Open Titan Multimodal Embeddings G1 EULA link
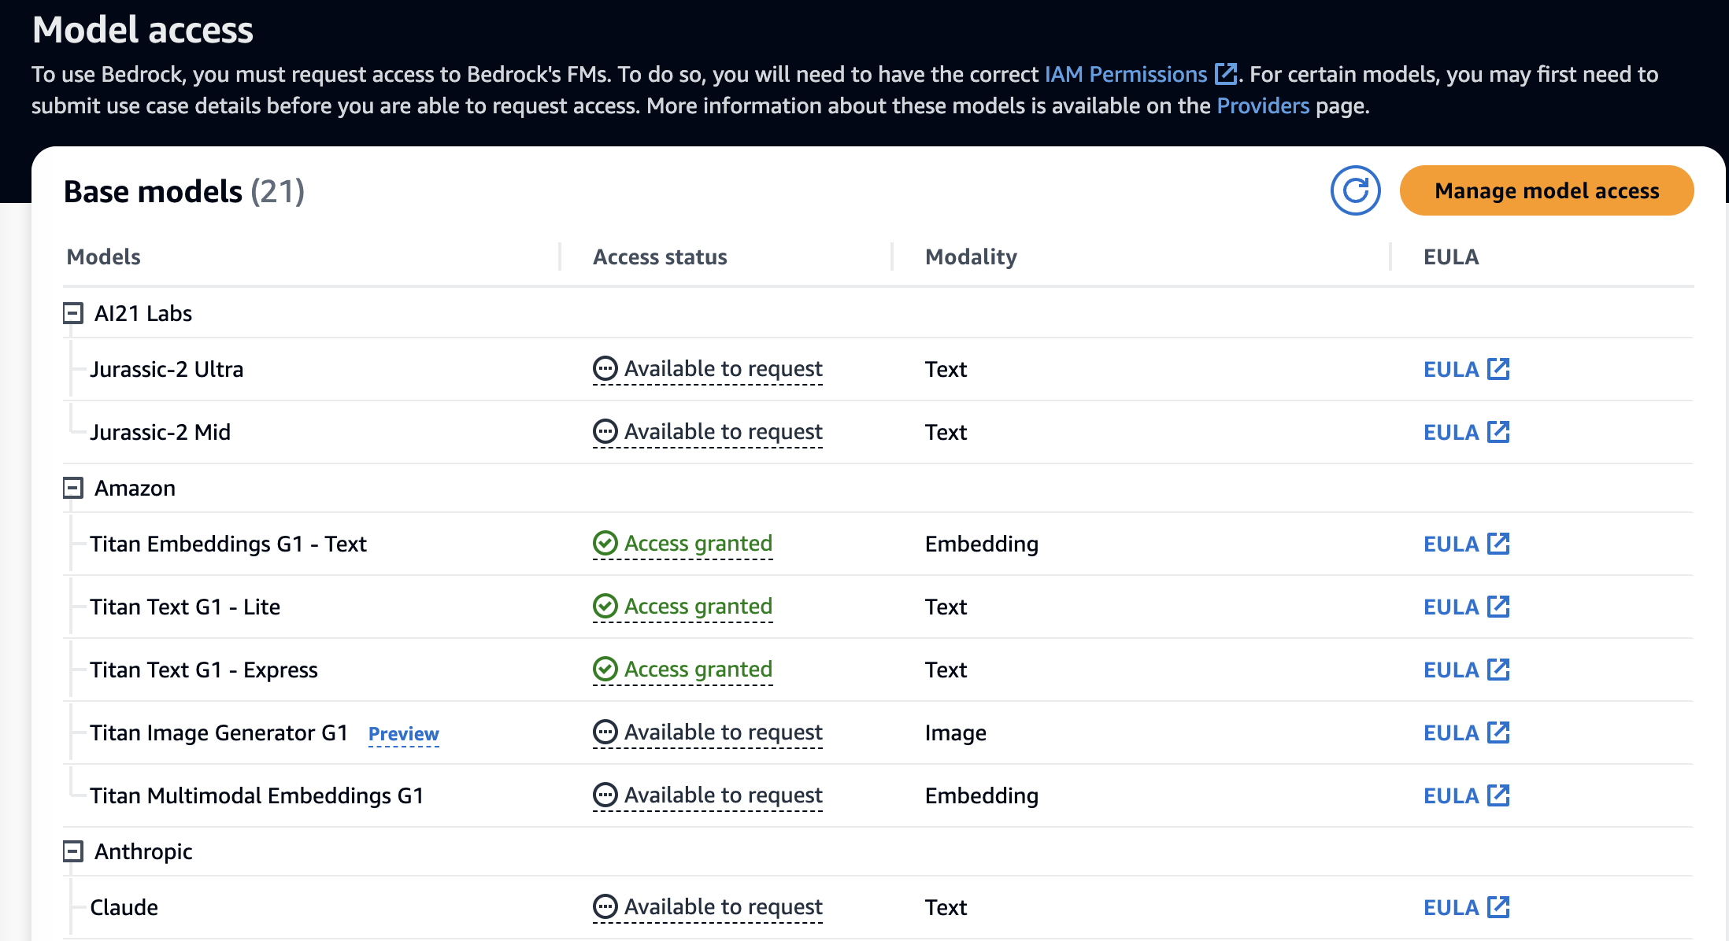The image size is (1729, 941). click(x=1465, y=795)
